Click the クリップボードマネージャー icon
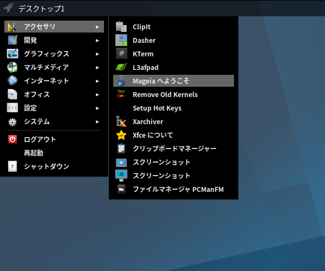The width and height of the screenshot is (325, 271). 121,149
